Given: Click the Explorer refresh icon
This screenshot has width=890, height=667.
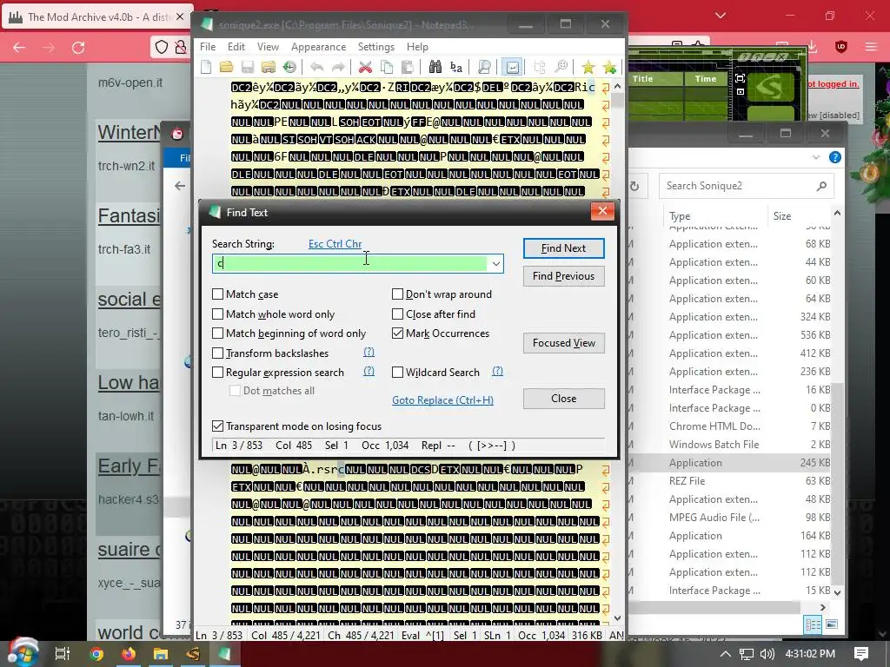Looking at the screenshot, I should click(x=634, y=186).
